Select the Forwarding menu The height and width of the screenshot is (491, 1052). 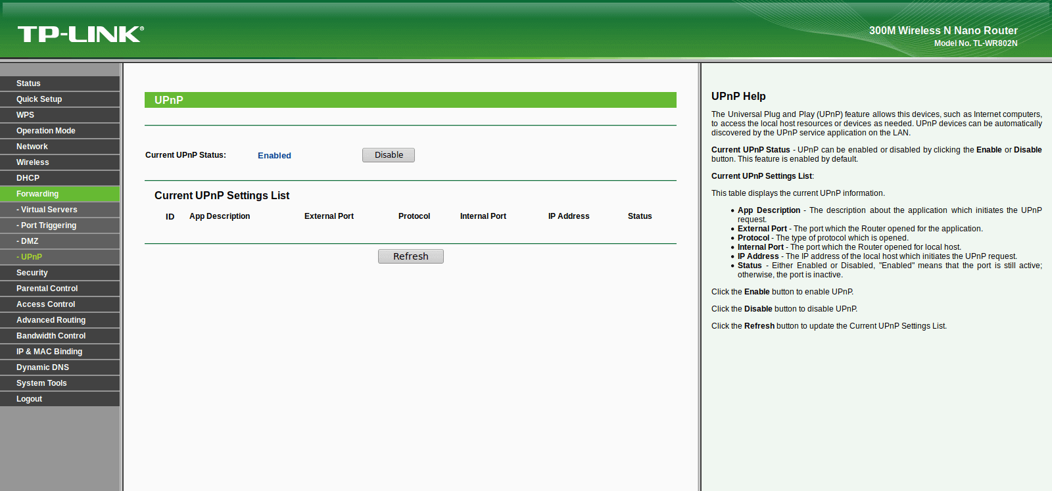coord(60,194)
